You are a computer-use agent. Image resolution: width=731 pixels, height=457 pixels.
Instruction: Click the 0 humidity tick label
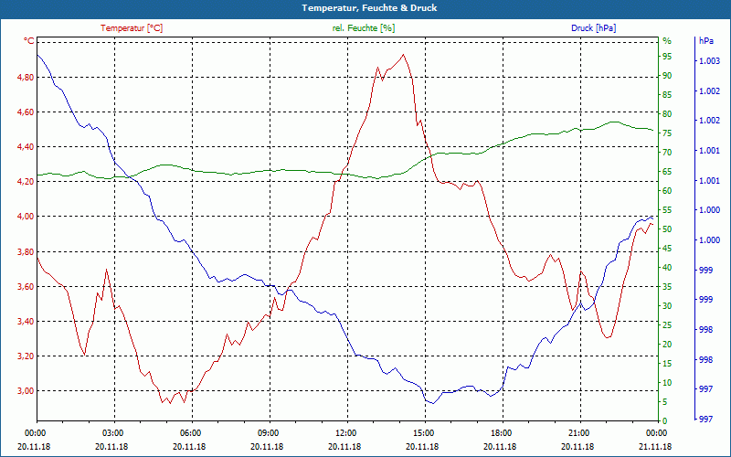(x=665, y=421)
